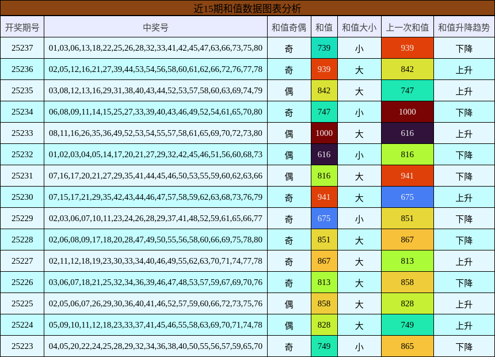Click the blue 675 cell in row 25229
Viewport: 495px width, 357px height.
[324, 218]
